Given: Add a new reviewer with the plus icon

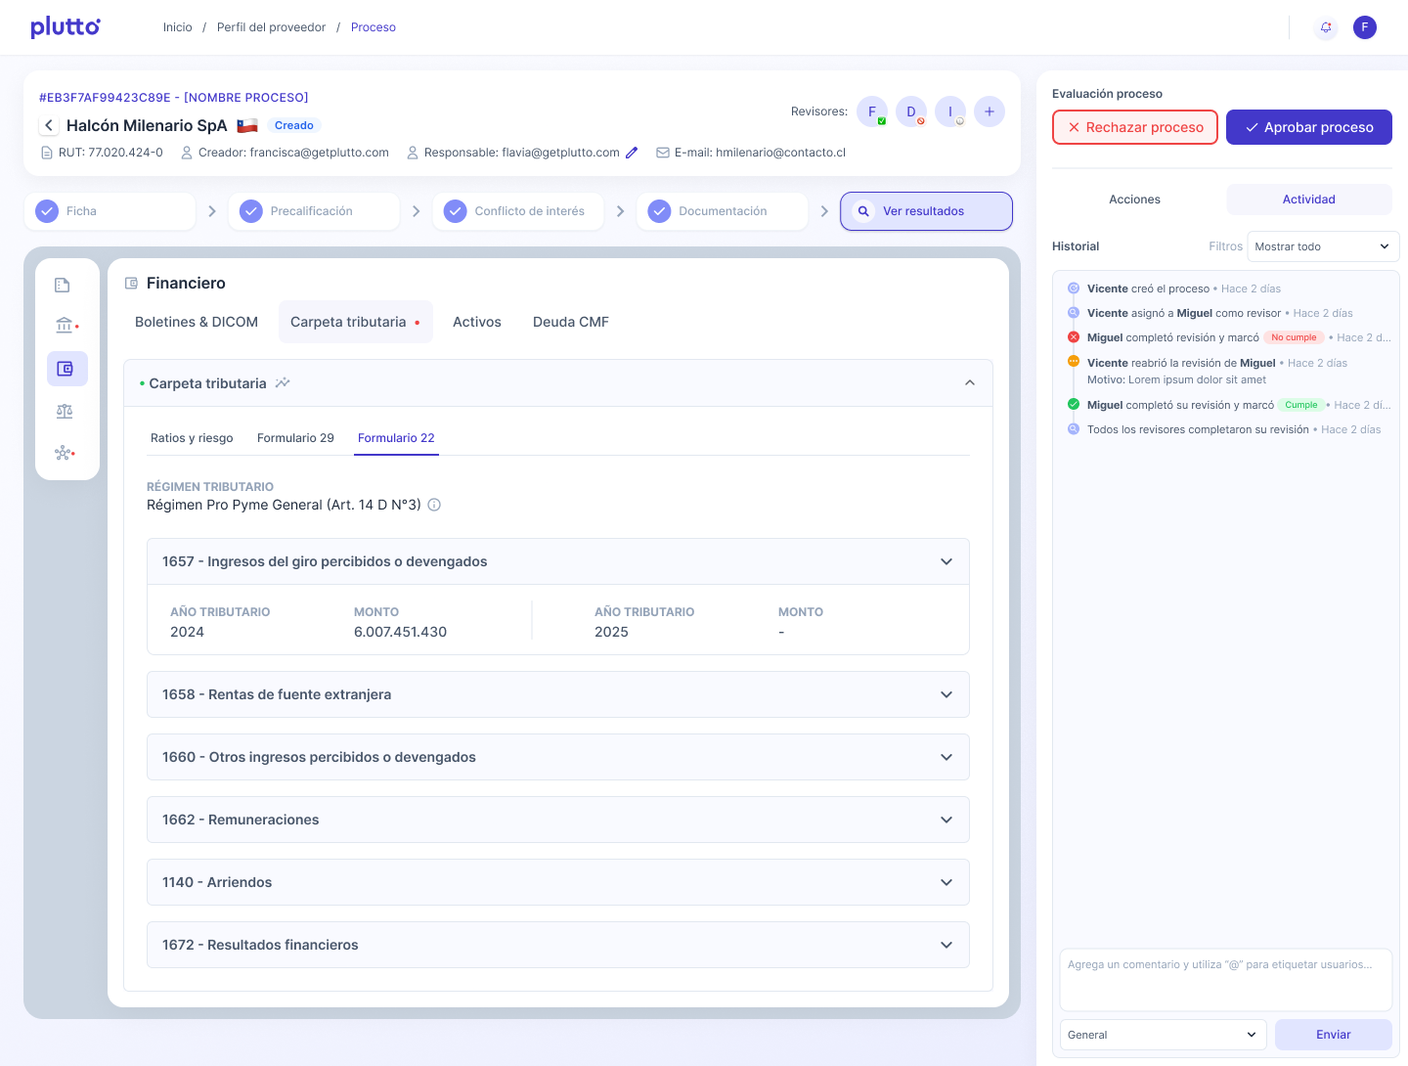Looking at the screenshot, I should tap(990, 111).
